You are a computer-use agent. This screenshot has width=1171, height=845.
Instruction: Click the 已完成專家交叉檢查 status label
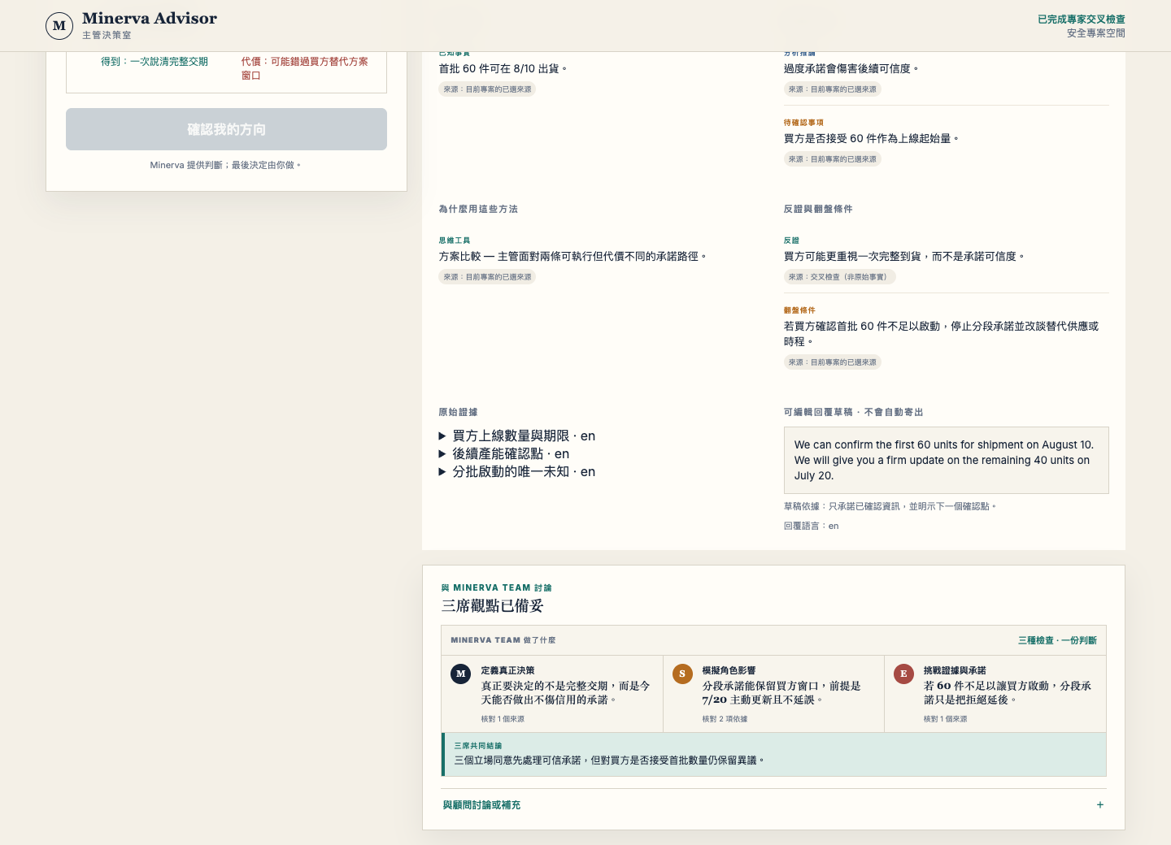click(x=1082, y=19)
